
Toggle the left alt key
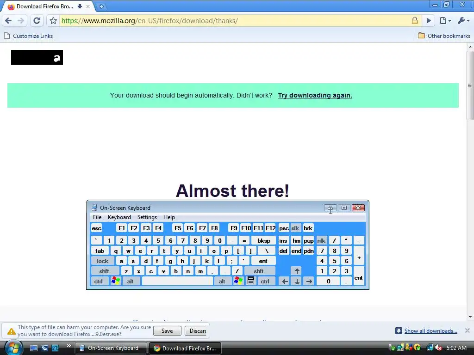(130, 282)
